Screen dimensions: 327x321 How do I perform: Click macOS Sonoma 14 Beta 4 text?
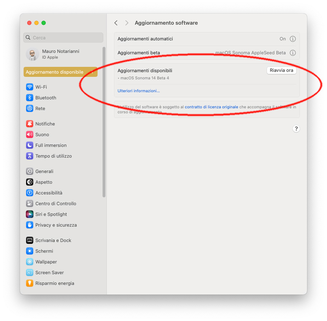145,78
